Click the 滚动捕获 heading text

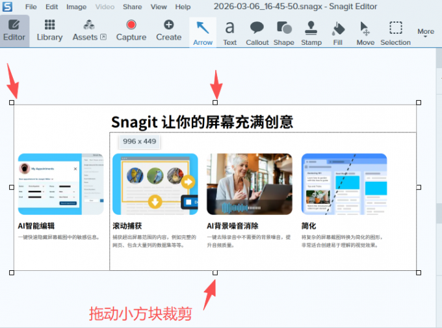127,226
